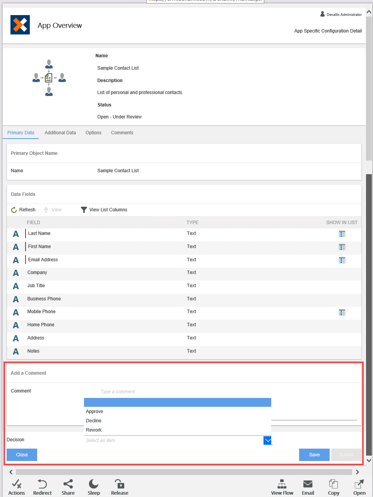This screenshot has width=373, height=497.
Task: Click the Redirect icon
Action: (42, 484)
